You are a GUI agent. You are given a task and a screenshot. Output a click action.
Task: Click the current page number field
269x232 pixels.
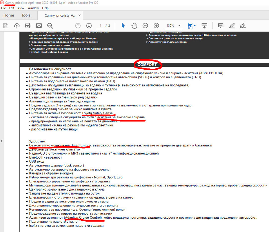(101, 26)
